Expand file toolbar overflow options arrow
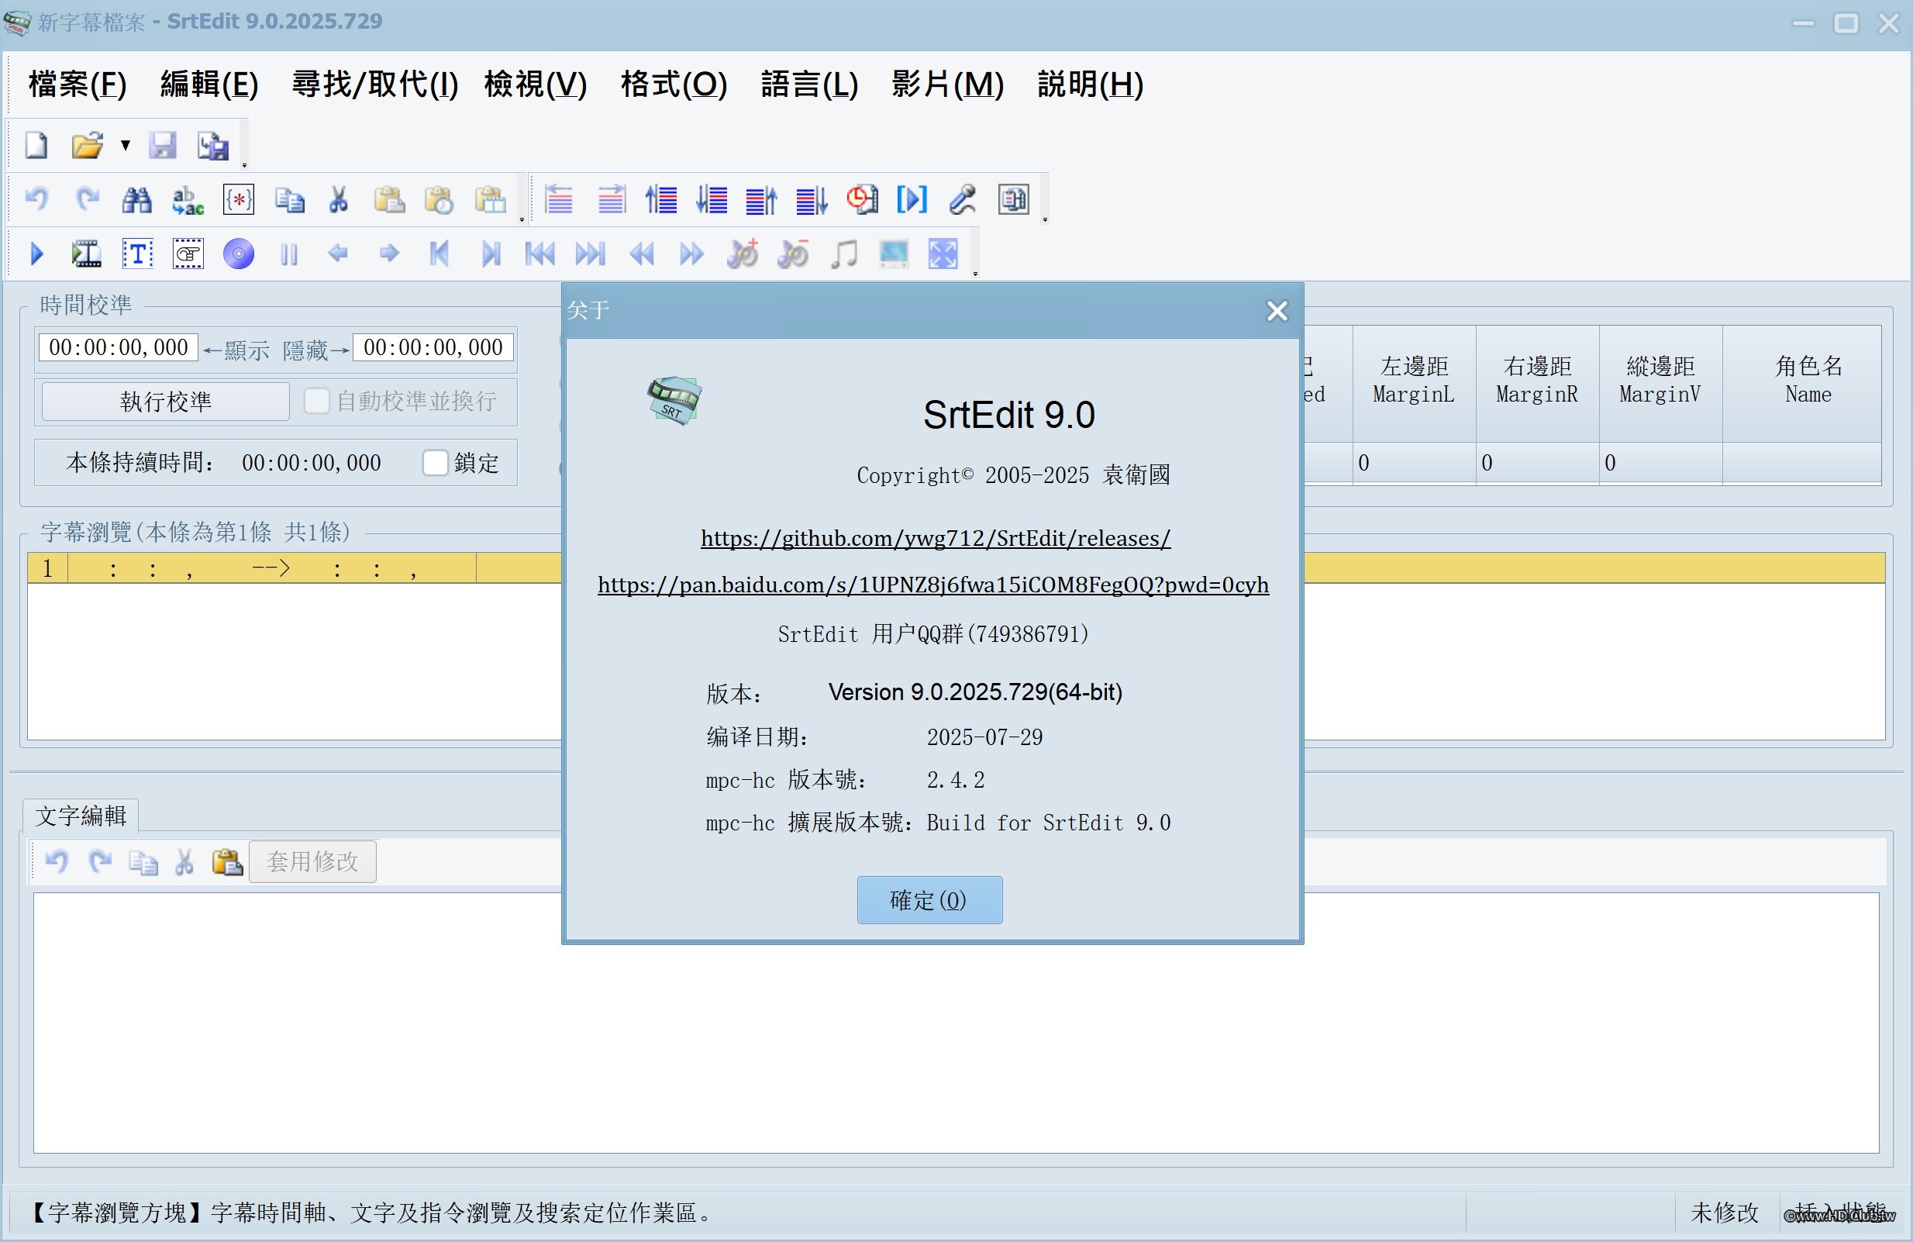Screen dimensions: 1913x1242 click(x=243, y=165)
